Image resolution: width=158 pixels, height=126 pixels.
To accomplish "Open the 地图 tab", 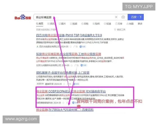I will point(130,24).
